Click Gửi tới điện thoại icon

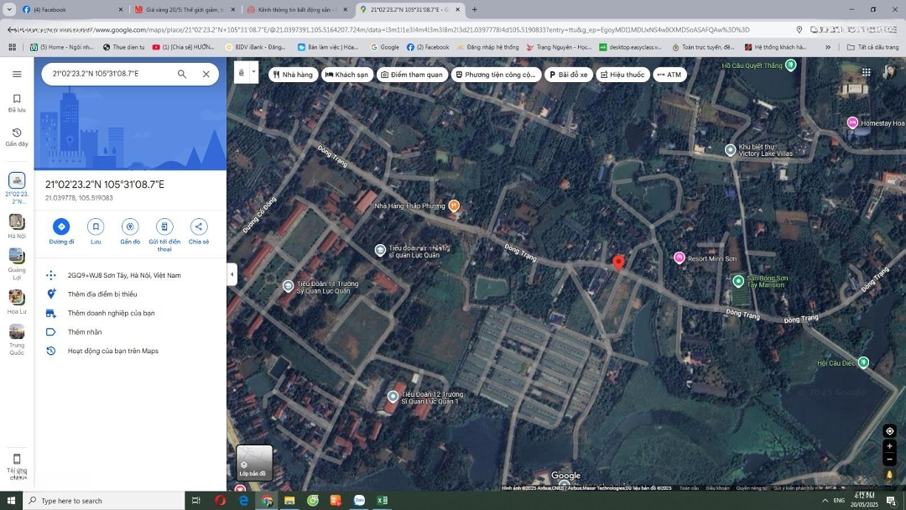tap(164, 227)
